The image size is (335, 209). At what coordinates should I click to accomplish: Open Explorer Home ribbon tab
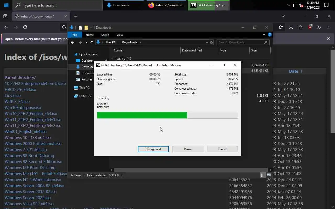(90, 35)
